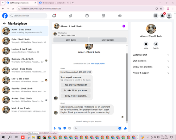Open the Friends icon in top navigation
Screen dimensions: 176x140
70,16
